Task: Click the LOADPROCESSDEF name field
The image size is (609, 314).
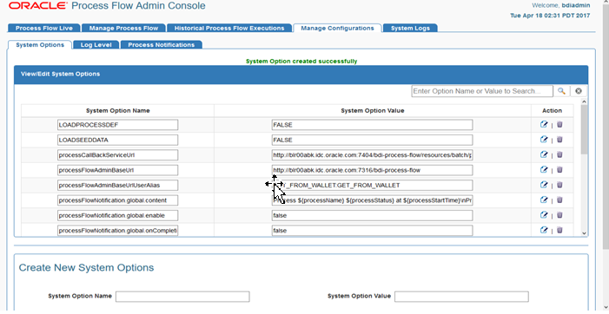Action: tap(117, 125)
